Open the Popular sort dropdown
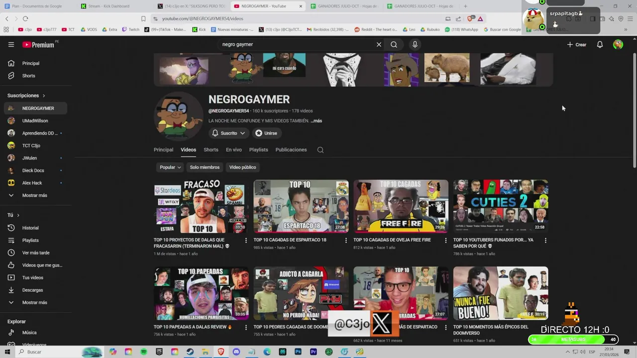Screen dimensions: 637x358 [170, 167]
